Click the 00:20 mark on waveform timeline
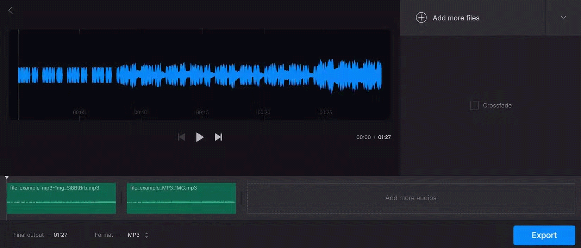This screenshot has height=248, width=581. pyautogui.click(x=264, y=112)
